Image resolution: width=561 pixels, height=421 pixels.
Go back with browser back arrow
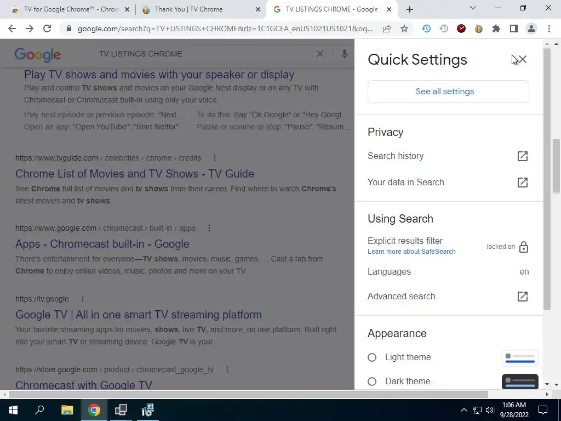12,29
